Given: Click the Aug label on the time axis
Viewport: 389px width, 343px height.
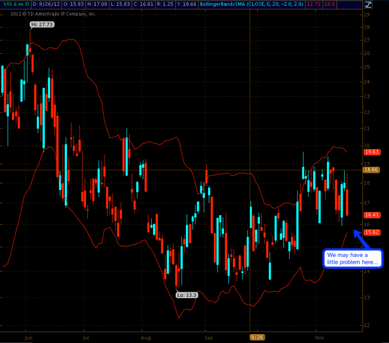Looking at the screenshot, I should 147,337.
